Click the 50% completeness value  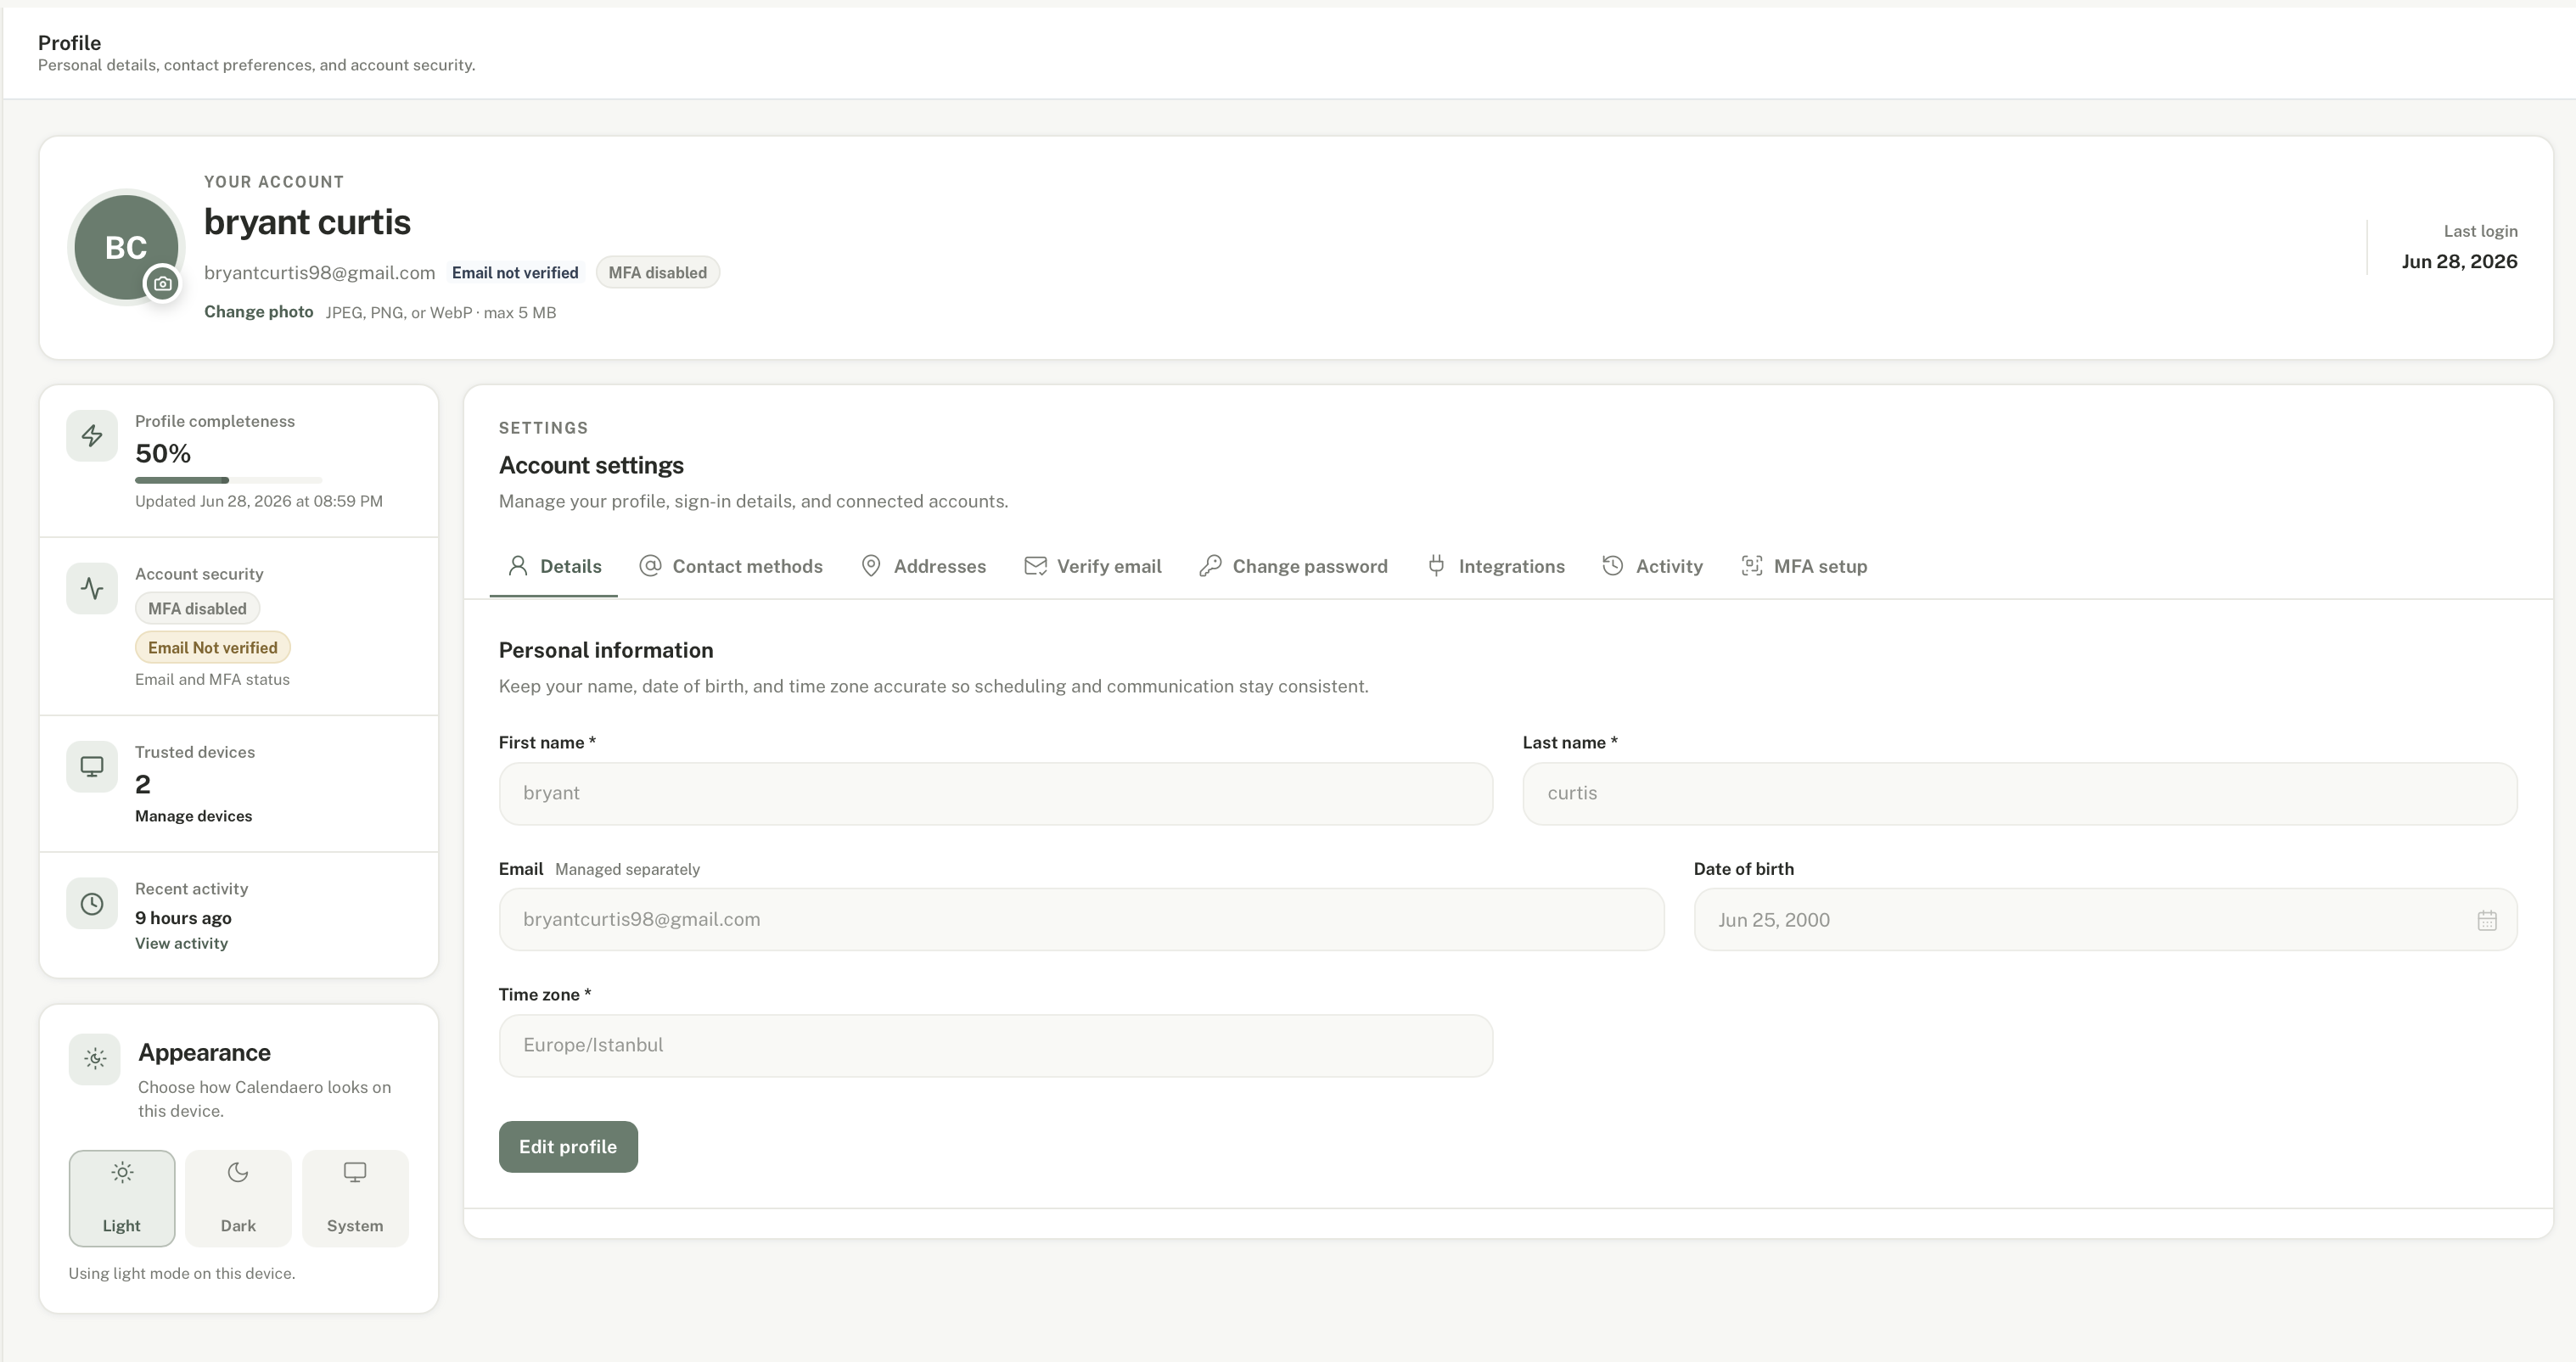163,454
